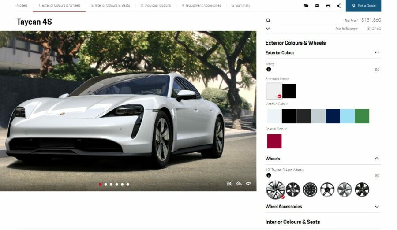Jump to the sixth car image dot
This screenshot has height=230, width=397.
[127, 185]
